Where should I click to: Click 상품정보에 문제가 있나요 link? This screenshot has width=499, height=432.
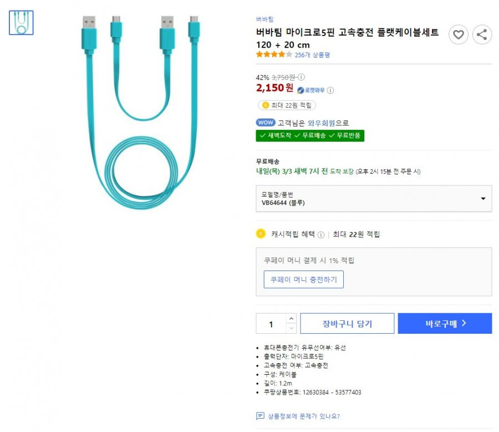tap(304, 416)
